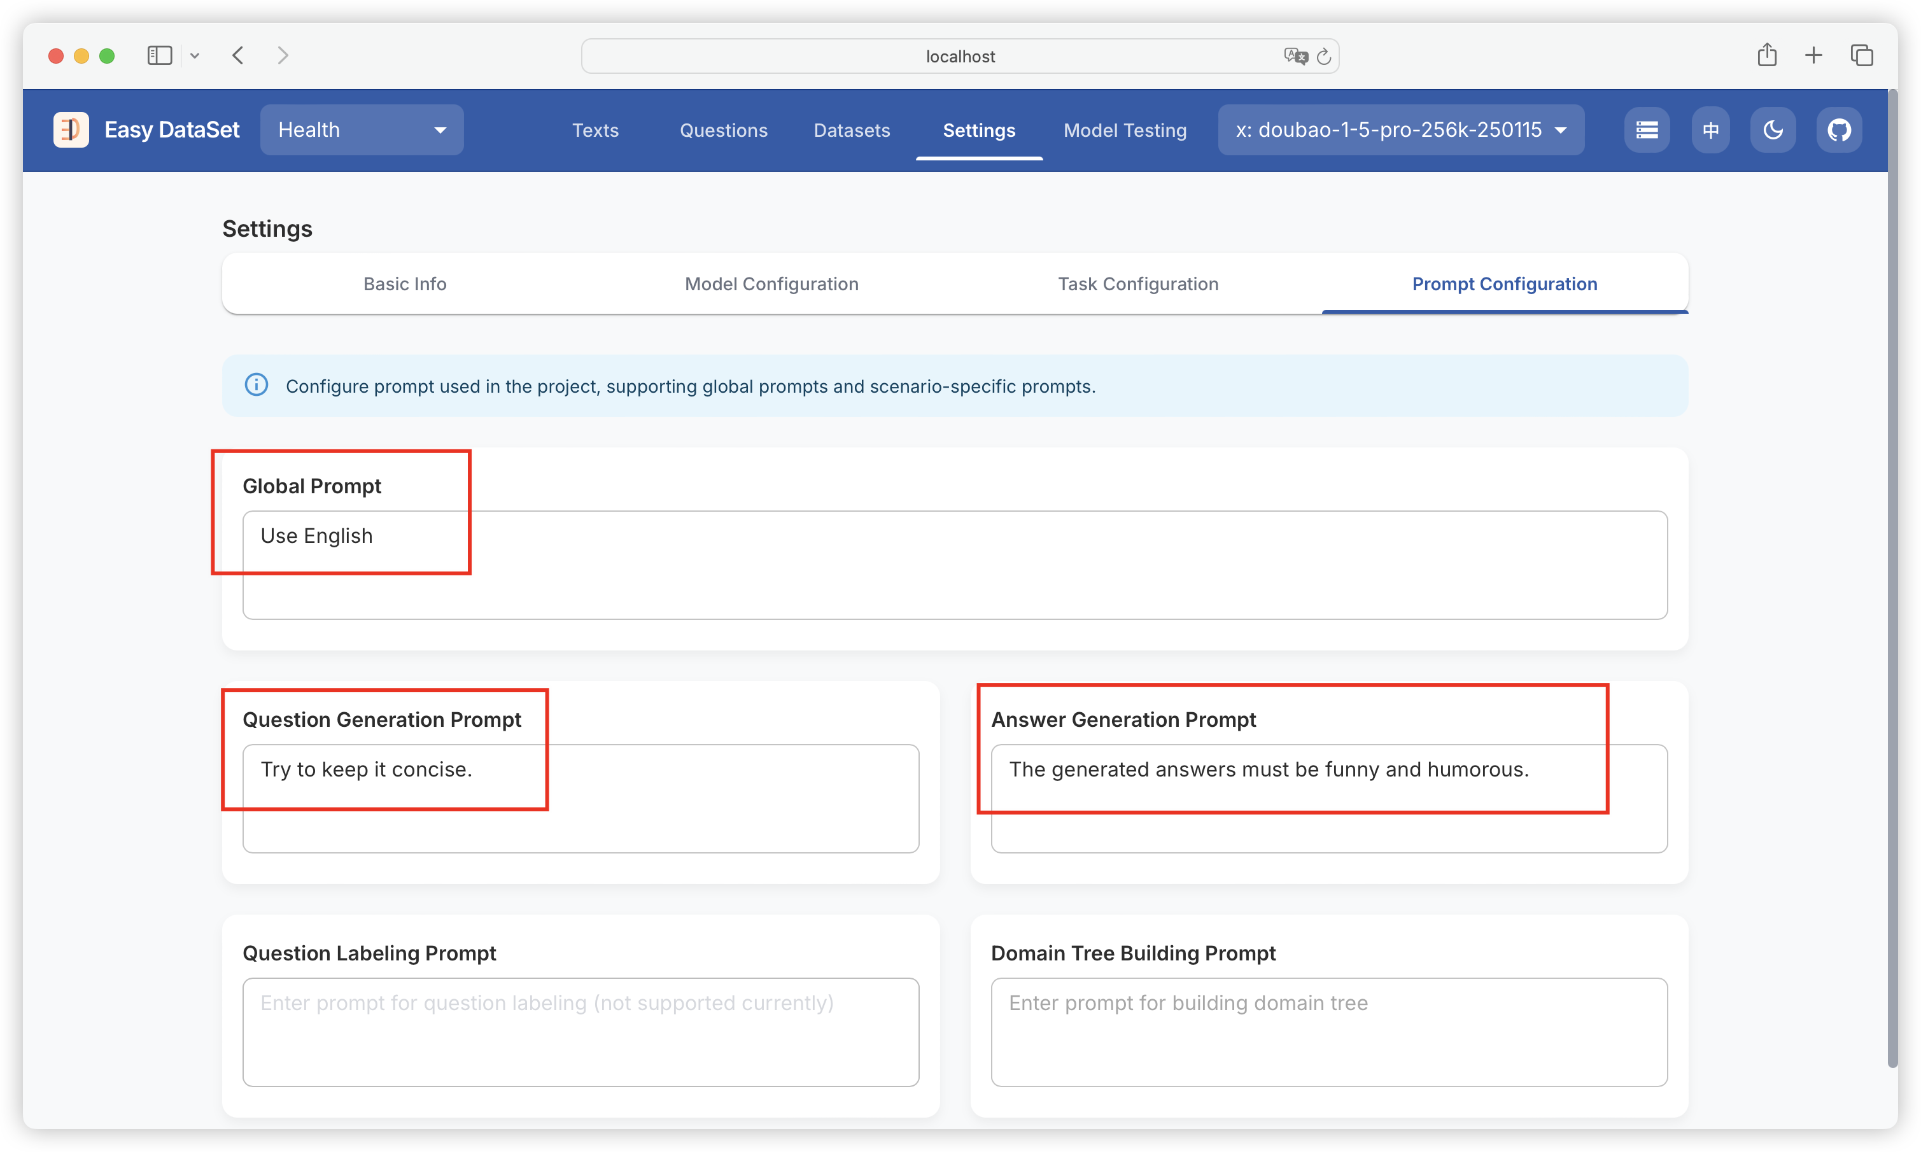This screenshot has height=1152, width=1921.
Task: Open a new tab with plus icon
Action: [1813, 55]
